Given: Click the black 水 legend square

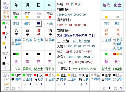Looking at the screenshot, I should tap(4, 63).
